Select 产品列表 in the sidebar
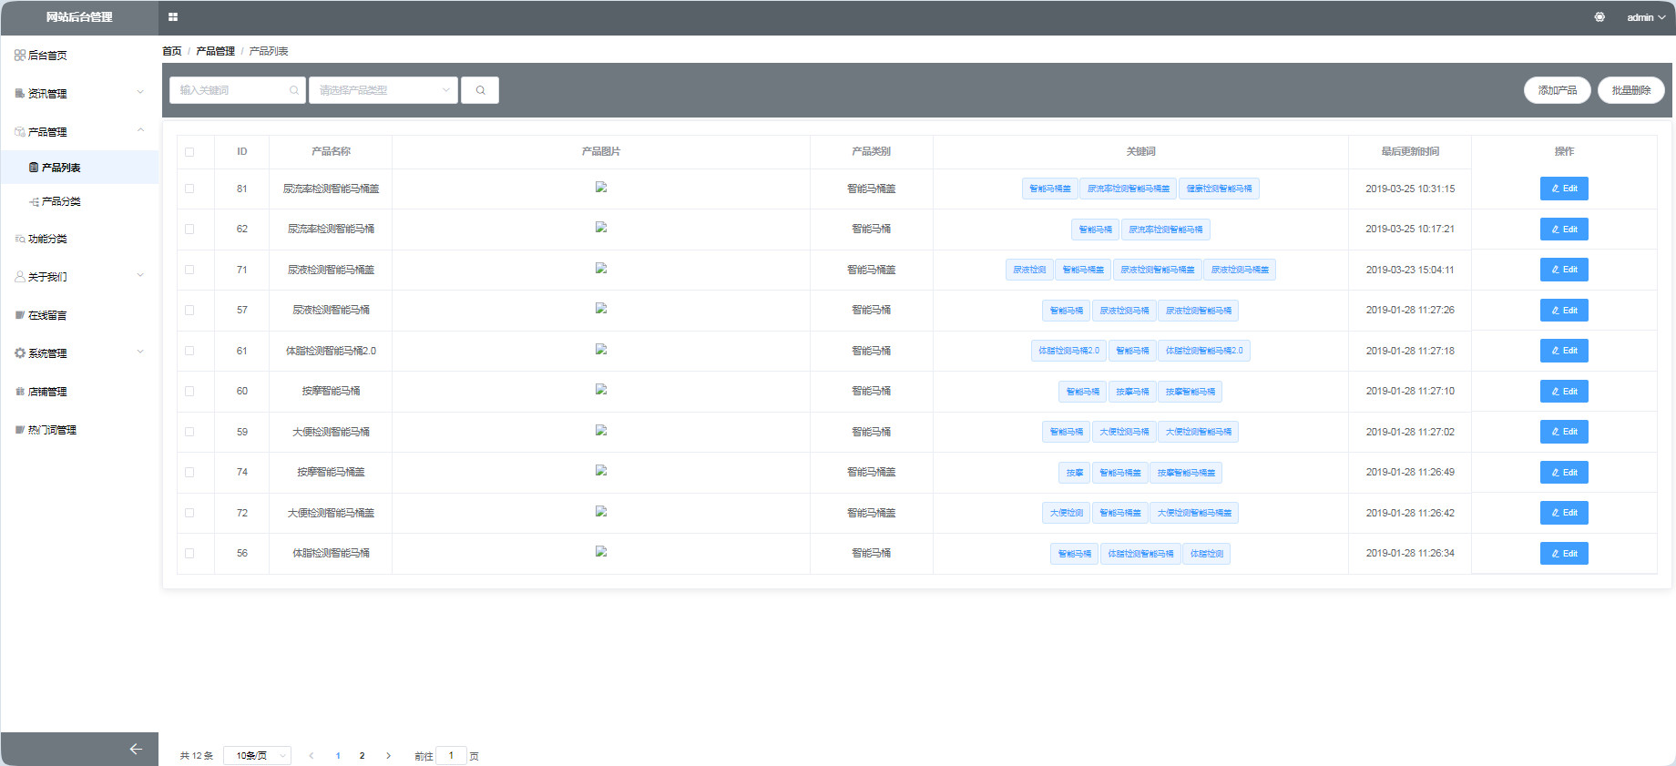This screenshot has height=766, width=1676. tap(79, 168)
